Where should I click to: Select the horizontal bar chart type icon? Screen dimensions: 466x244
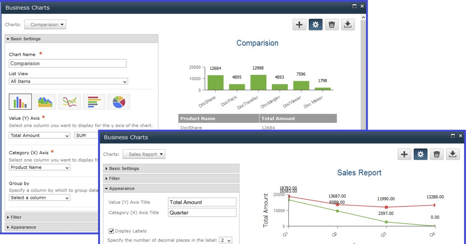[94, 101]
